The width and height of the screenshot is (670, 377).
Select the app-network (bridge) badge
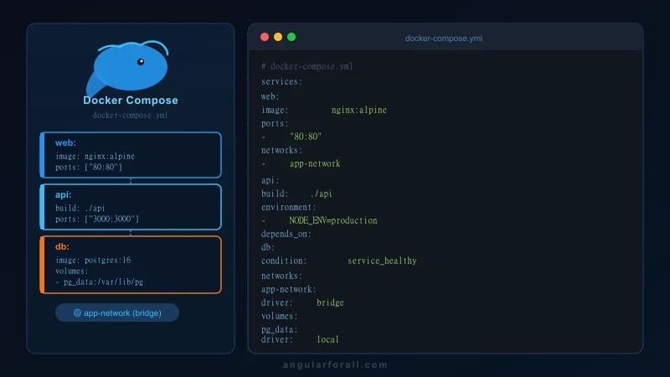[x=117, y=312]
